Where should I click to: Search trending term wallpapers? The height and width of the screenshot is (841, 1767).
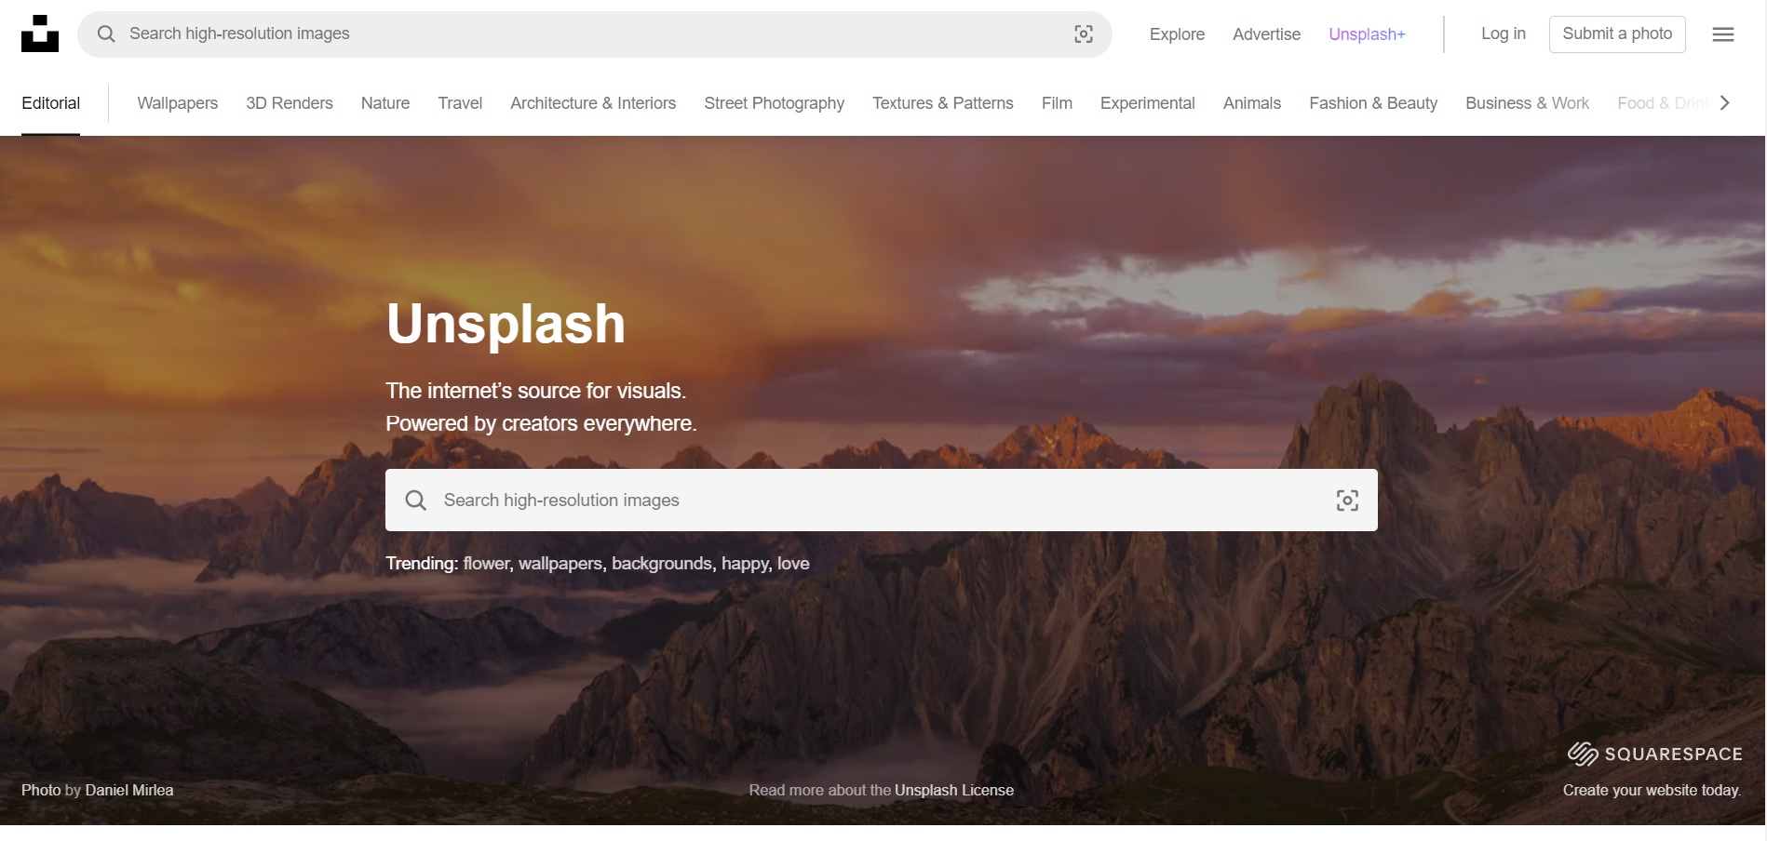(x=561, y=564)
